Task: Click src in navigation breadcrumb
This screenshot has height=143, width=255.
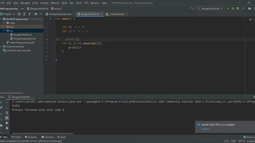Action: [x=22, y=9]
